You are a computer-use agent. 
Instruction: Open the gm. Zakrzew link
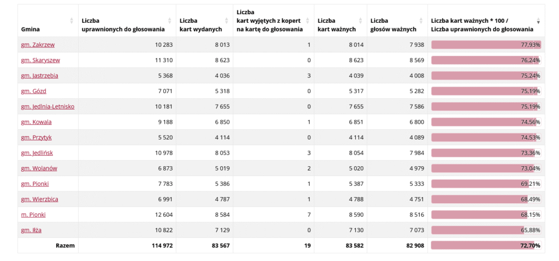click(38, 45)
